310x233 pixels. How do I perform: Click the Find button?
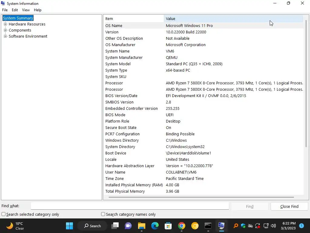coord(250,206)
